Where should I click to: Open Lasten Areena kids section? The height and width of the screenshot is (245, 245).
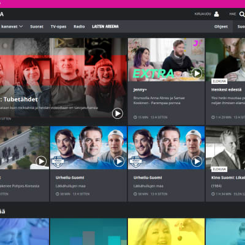[105, 26]
